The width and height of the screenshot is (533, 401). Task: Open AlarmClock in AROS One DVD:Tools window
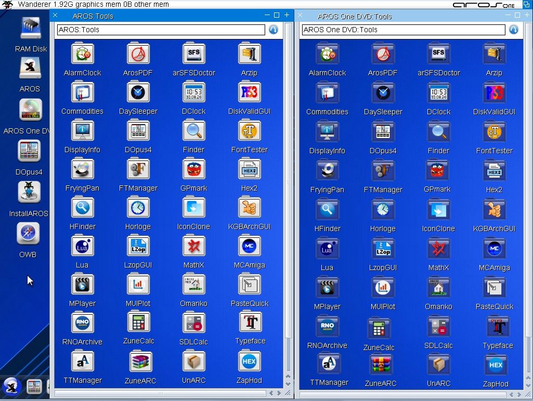coord(327,54)
